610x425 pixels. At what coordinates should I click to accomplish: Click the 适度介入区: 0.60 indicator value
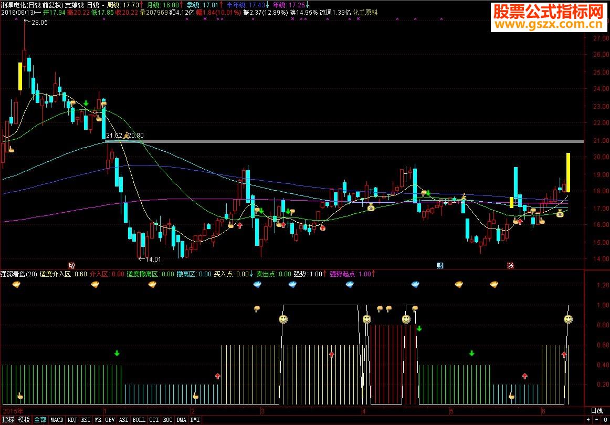(64, 274)
